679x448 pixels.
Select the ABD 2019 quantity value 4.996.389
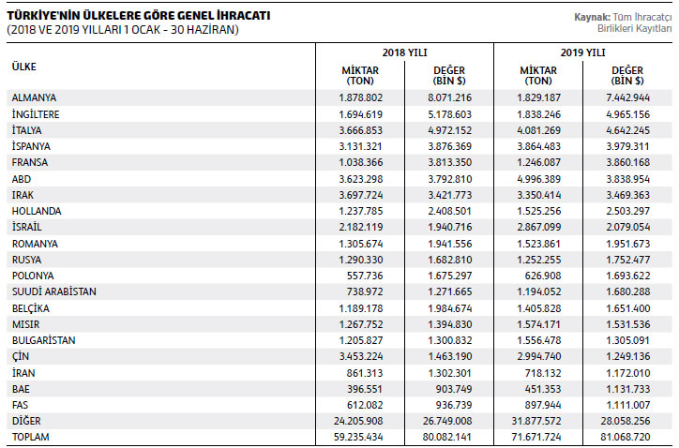539,179
